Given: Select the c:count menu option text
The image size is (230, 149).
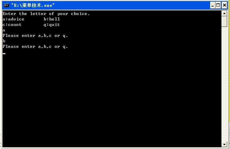Looking at the screenshot, I should point(12,25).
